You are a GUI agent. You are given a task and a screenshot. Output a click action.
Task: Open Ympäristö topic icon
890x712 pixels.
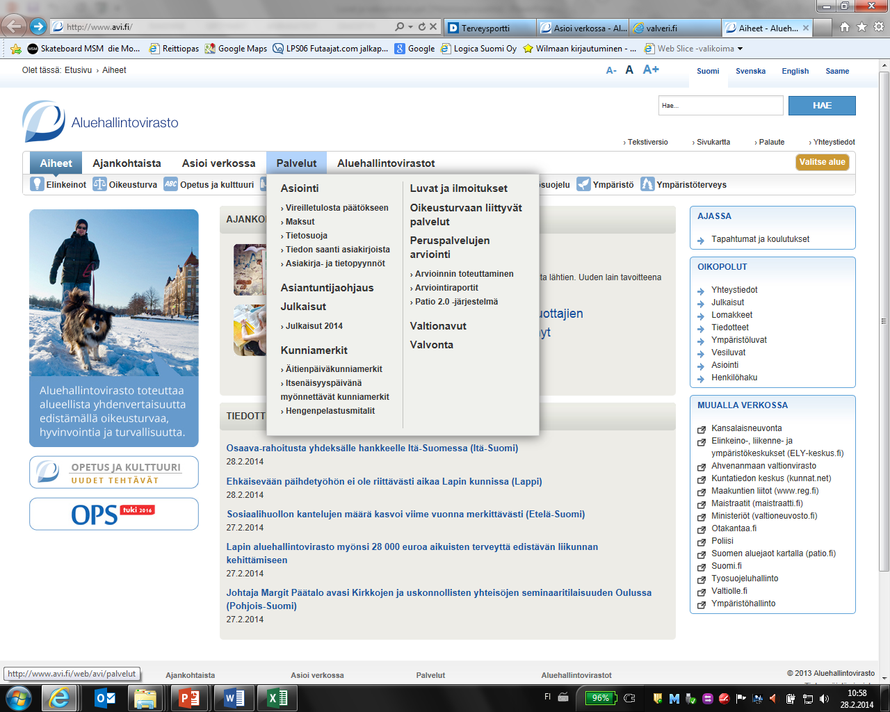(583, 184)
